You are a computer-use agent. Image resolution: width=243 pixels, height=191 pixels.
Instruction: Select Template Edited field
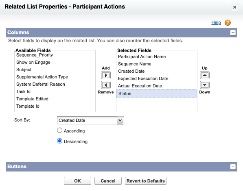(x=55, y=99)
